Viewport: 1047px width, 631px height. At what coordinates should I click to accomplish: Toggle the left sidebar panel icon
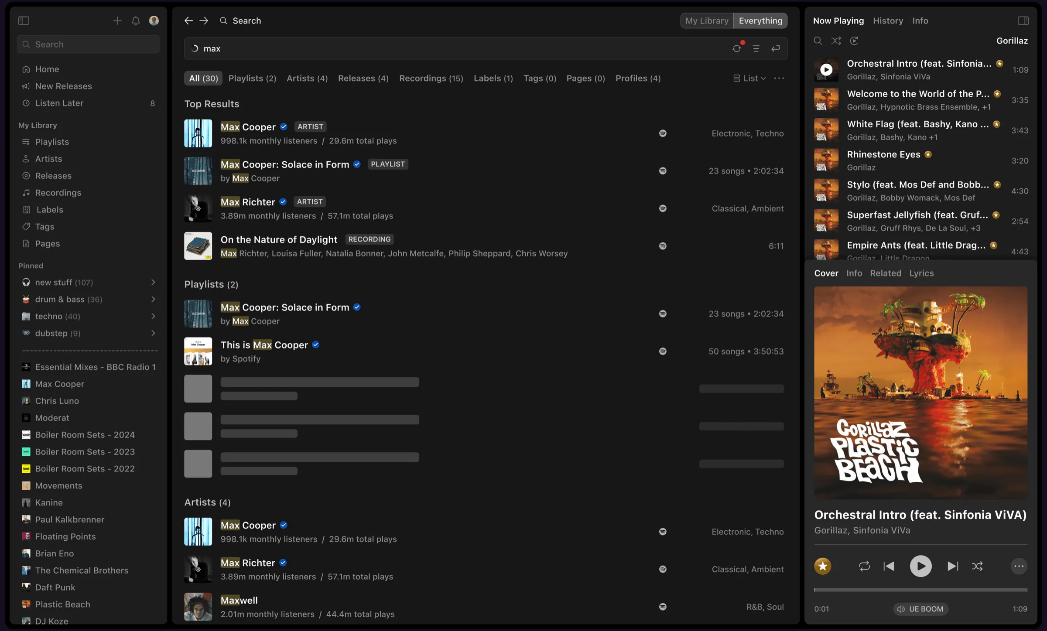24,20
